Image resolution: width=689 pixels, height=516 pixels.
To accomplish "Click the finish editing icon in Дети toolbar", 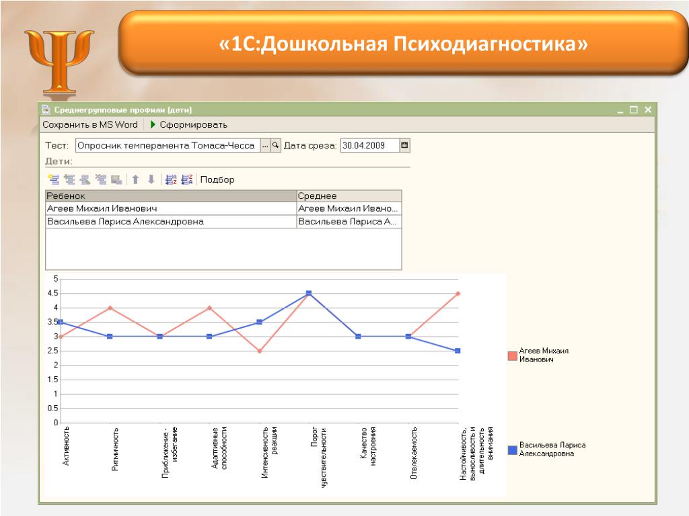I will (x=116, y=179).
